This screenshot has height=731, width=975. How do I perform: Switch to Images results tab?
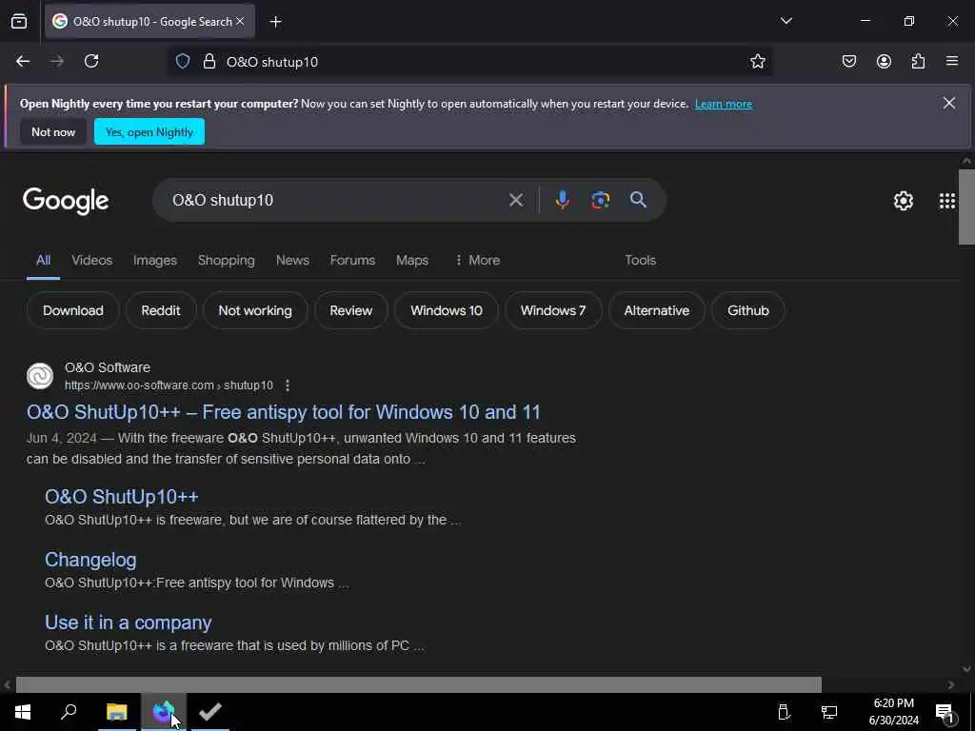coord(155,261)
